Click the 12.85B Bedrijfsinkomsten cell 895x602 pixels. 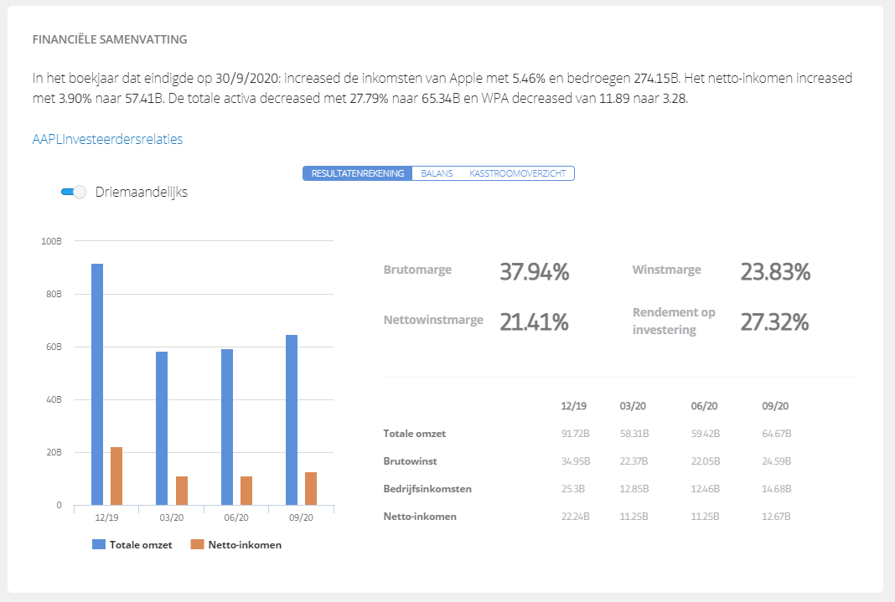pyautogui.click(x=634, y=489)
